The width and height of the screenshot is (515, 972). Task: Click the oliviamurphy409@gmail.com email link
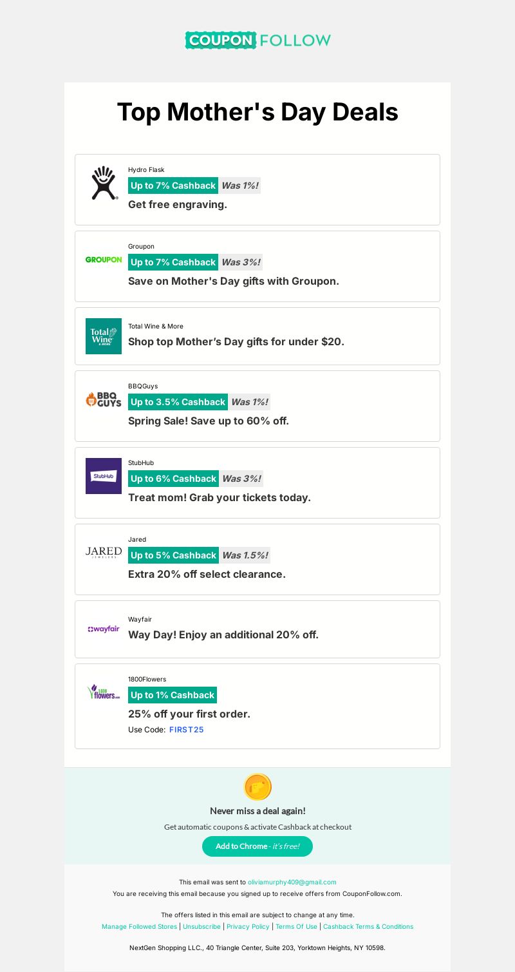click(292, 882)
